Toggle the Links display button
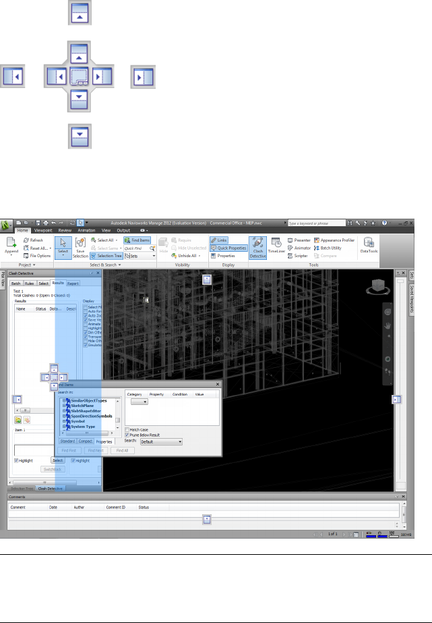This screenshot has width=432, height=623. click(x=219, y=240)
